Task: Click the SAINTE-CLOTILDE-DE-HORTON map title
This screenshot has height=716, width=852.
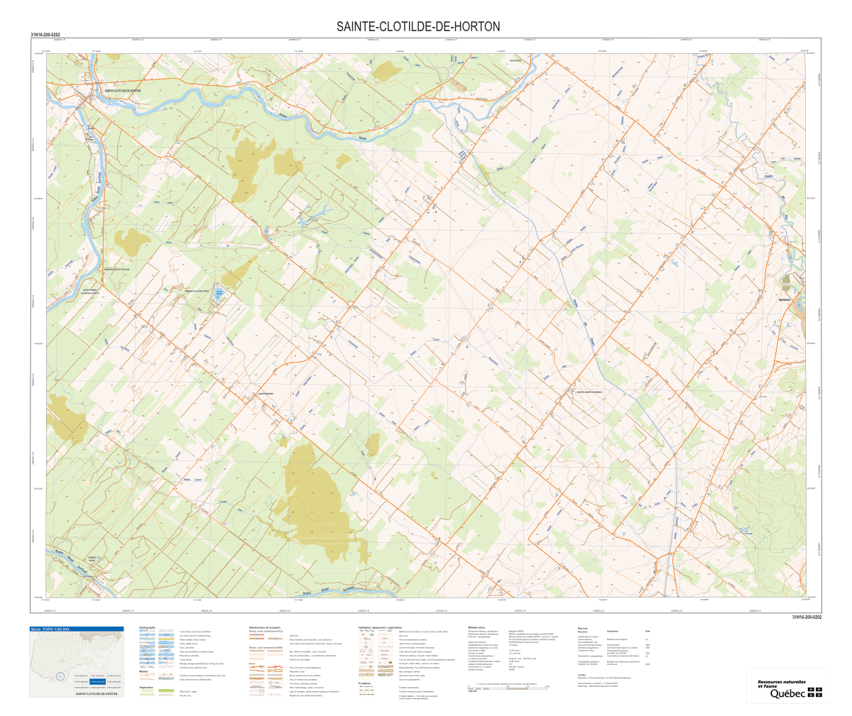Action: (418, 27)
